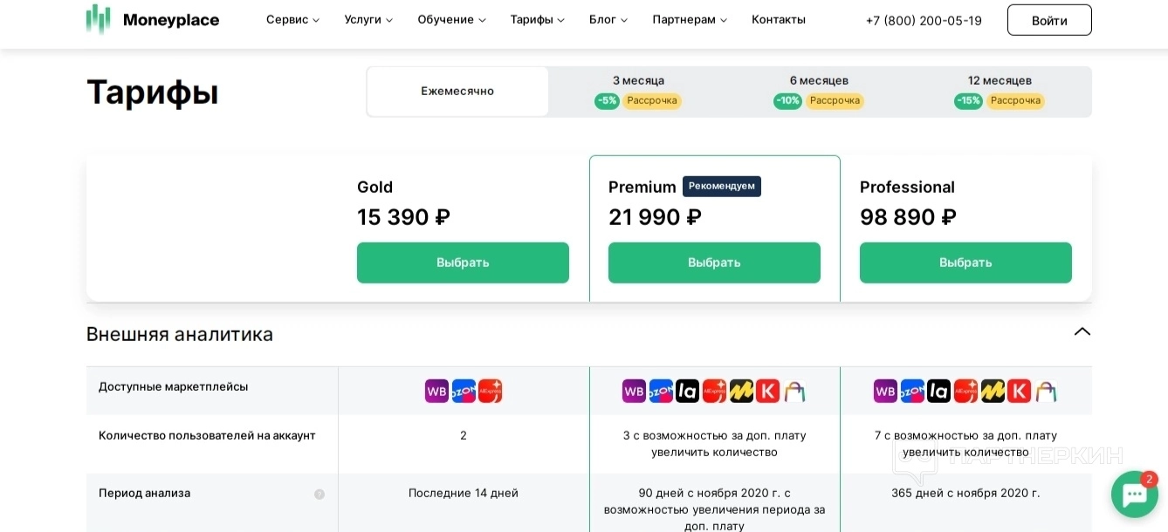Click Ozon icon in Premium column

pos(661,392)
